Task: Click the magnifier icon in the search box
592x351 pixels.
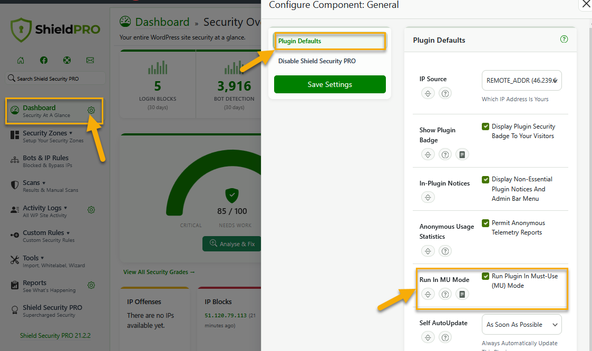Action: pos(11,78)
